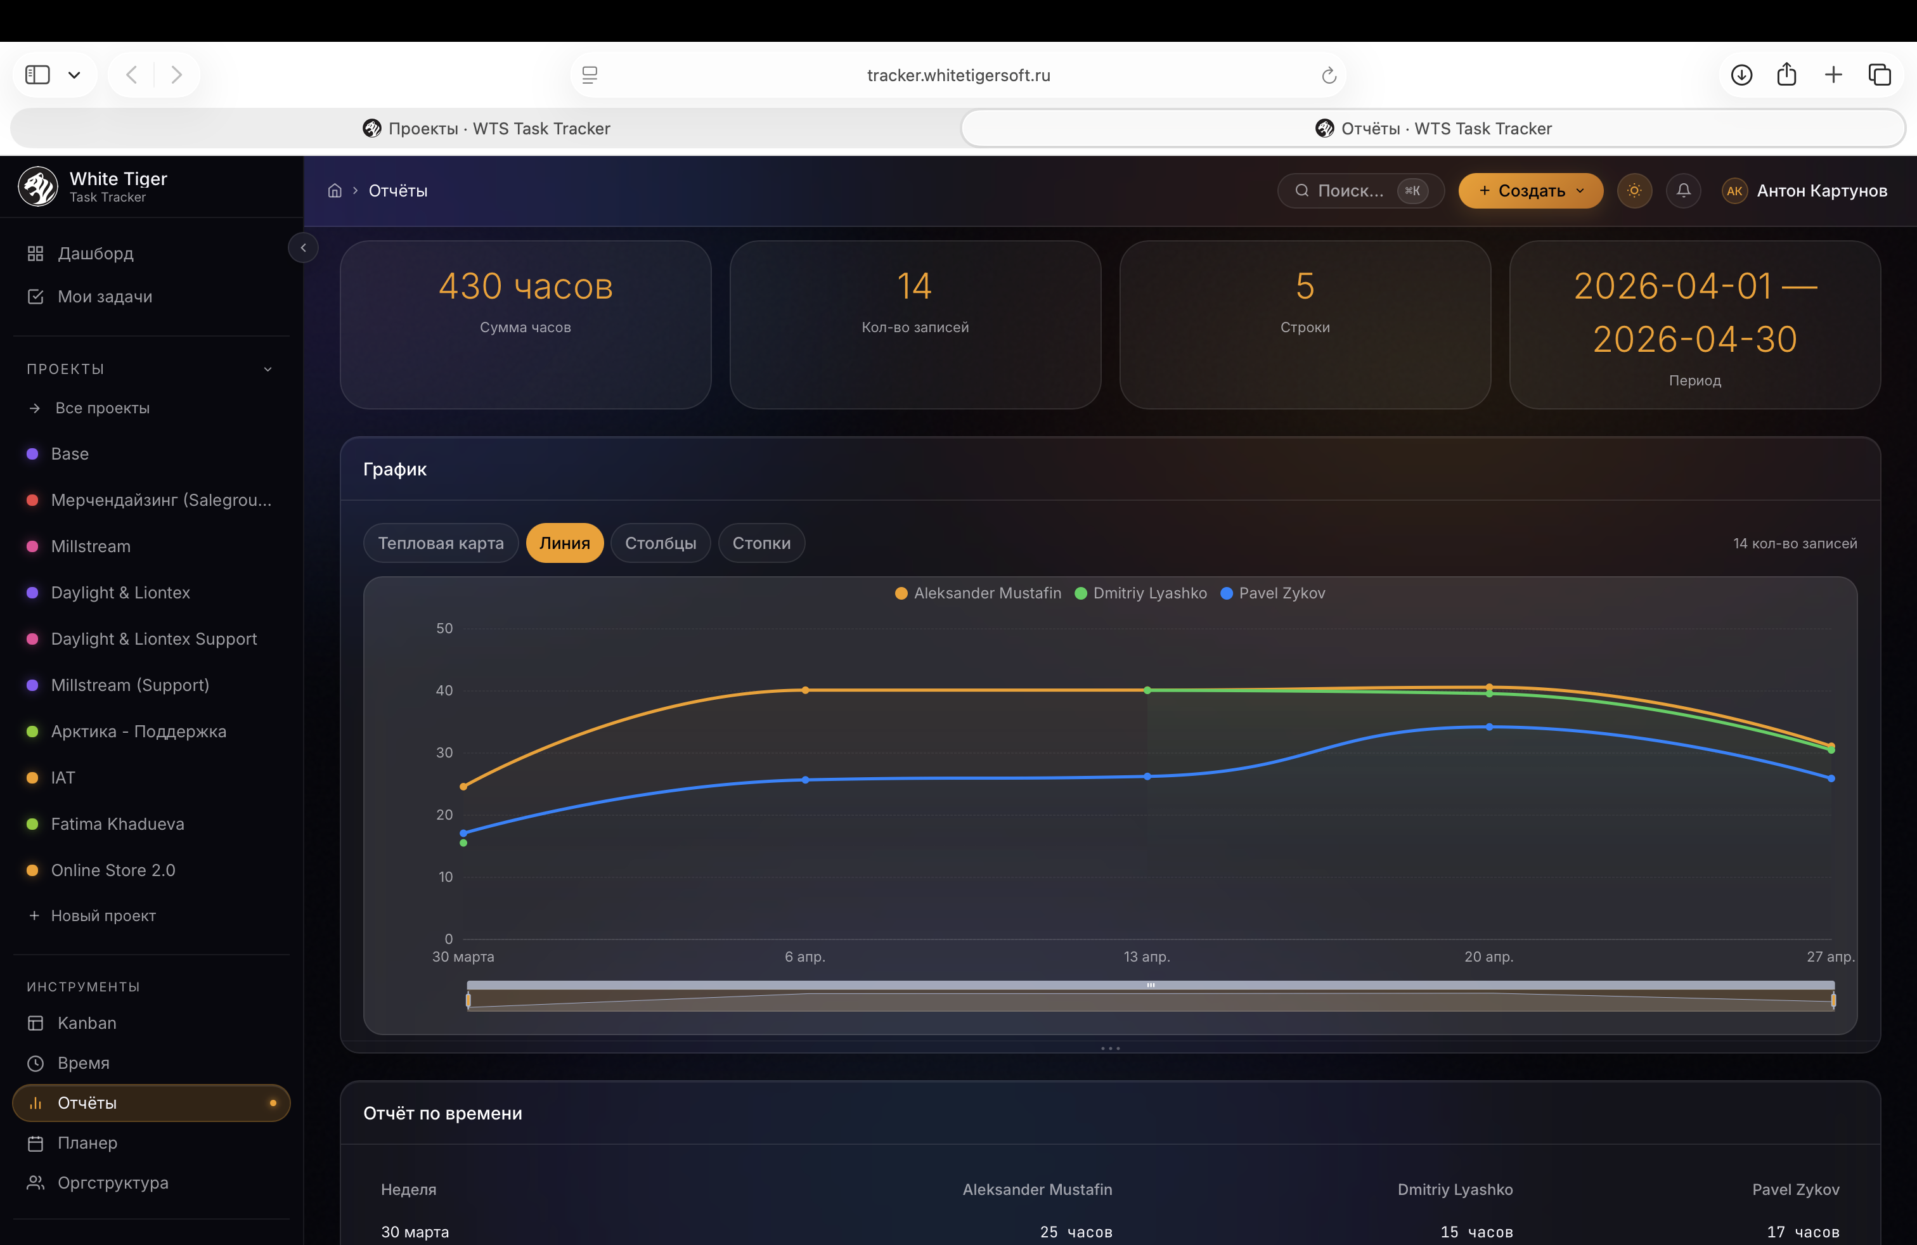Switch to the Проекты browser tab
This screenshot has width=1917, height=1245.
tap(486, 129)
